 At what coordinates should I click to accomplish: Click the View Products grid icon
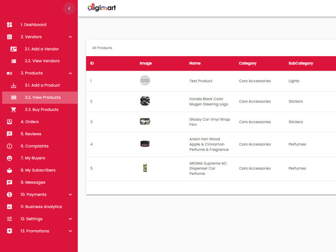tap(14, 97)
